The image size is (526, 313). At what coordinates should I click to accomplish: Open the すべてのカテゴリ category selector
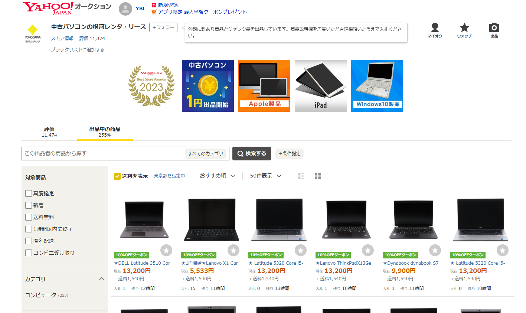coord(206,154)
